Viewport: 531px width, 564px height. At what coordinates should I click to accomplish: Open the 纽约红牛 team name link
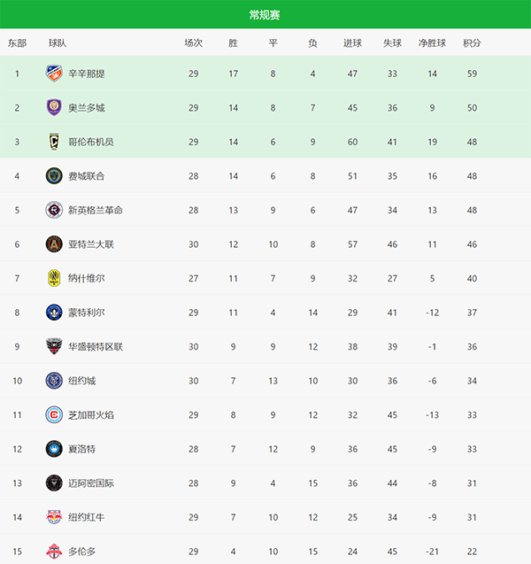click(86, 517)
